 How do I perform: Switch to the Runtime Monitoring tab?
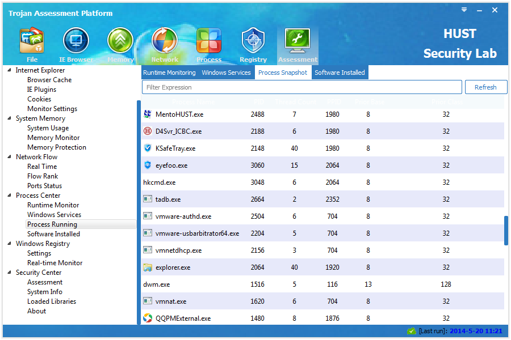click(169, 73)
